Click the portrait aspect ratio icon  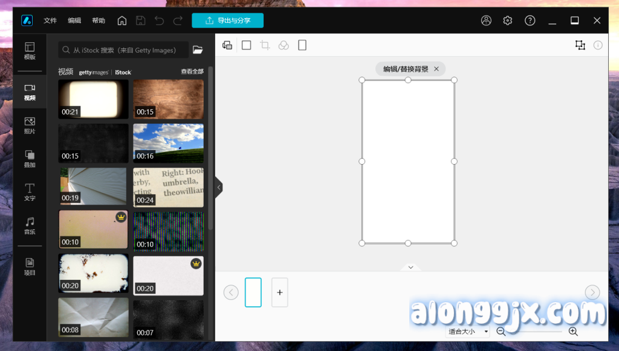pos(302,45)
